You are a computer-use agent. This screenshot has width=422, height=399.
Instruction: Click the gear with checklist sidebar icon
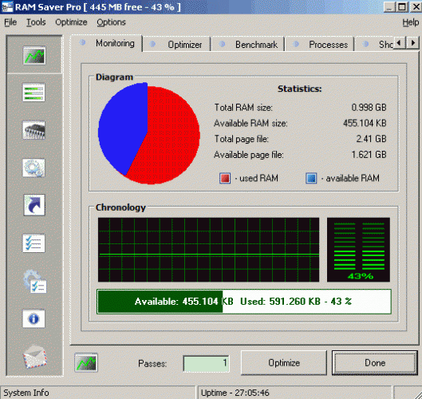[x=35, y=282]
